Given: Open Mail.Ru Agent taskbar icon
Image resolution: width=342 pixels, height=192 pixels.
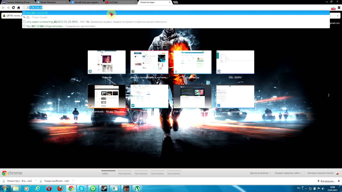Looking at the screenshot, I should (93, 189).
